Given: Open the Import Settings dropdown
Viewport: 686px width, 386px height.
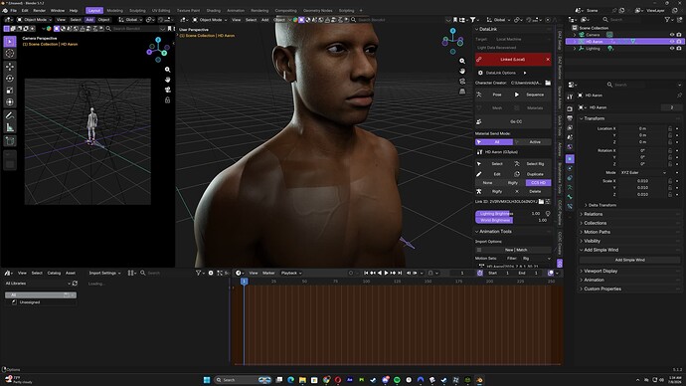Looking at the screenshot, I should tap(104, 274).
